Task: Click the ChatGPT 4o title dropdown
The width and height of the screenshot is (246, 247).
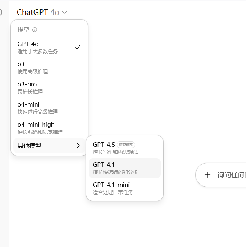Action: click(x=42, y=12)
